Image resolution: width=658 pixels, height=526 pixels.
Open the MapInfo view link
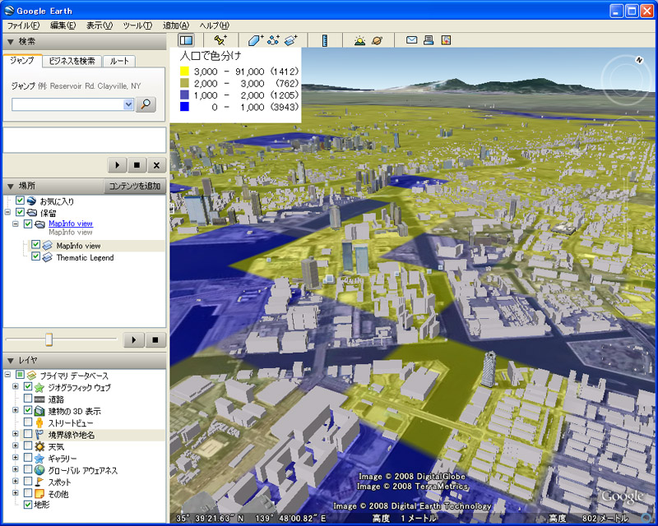point(71,224)
